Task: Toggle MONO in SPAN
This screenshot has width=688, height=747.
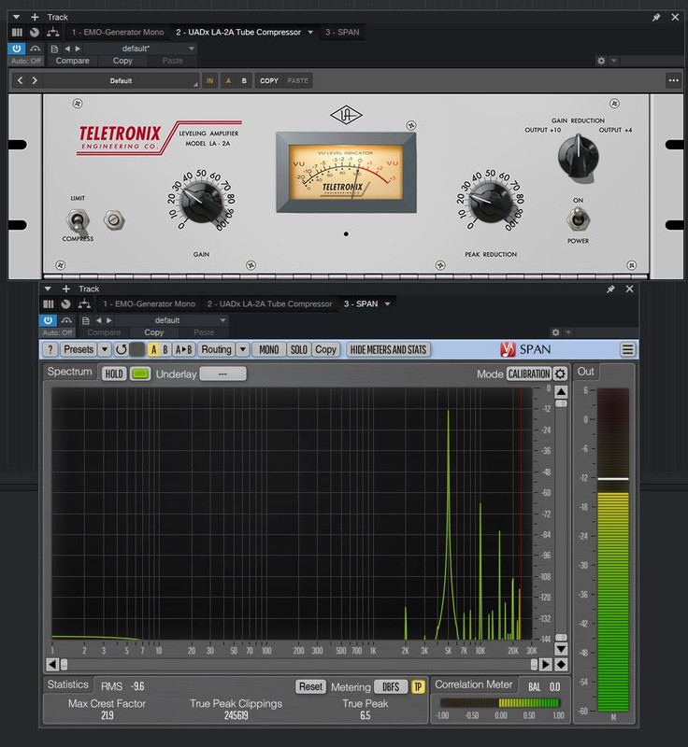Action: click(269, 349)
